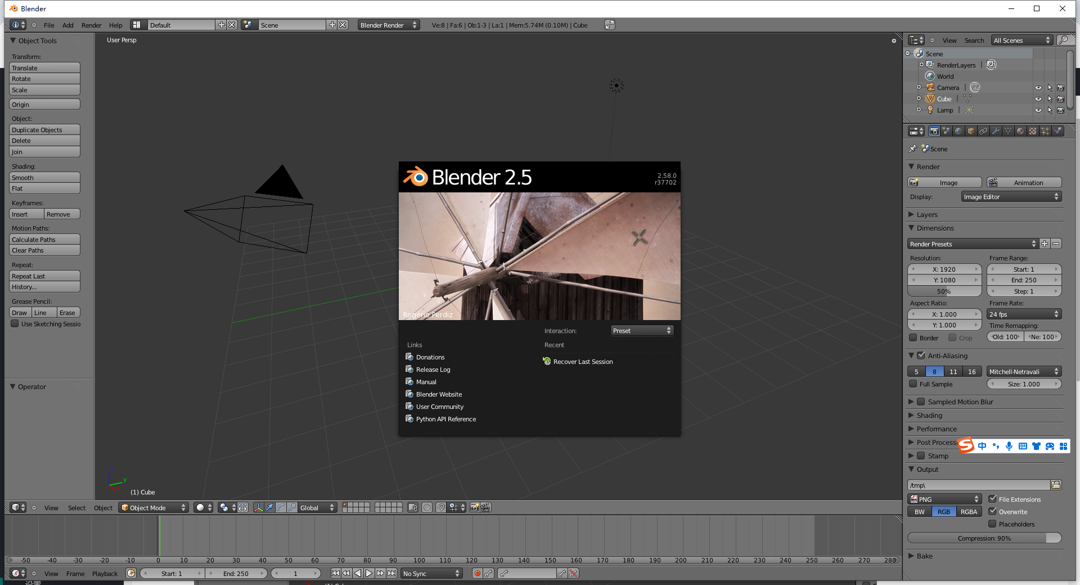Jump to the first frame in timeline
The height and width of the screenshot is (585, 1080).
pyautogui.click(x=335, y=573)
